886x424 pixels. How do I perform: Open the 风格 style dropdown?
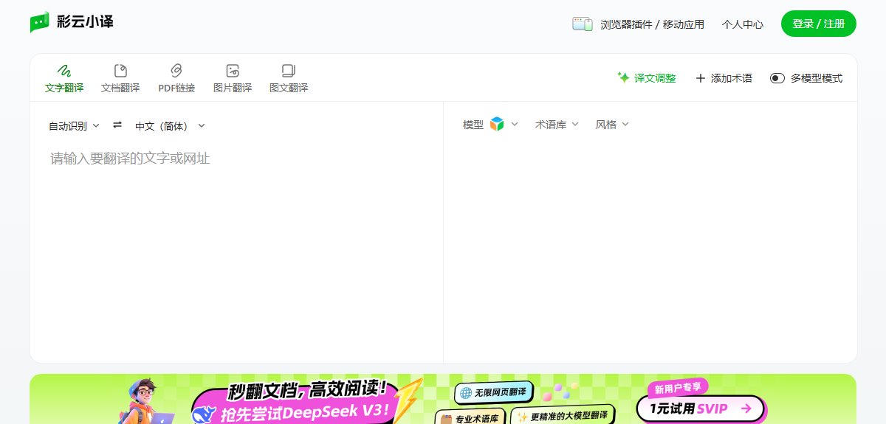[612, 125]
